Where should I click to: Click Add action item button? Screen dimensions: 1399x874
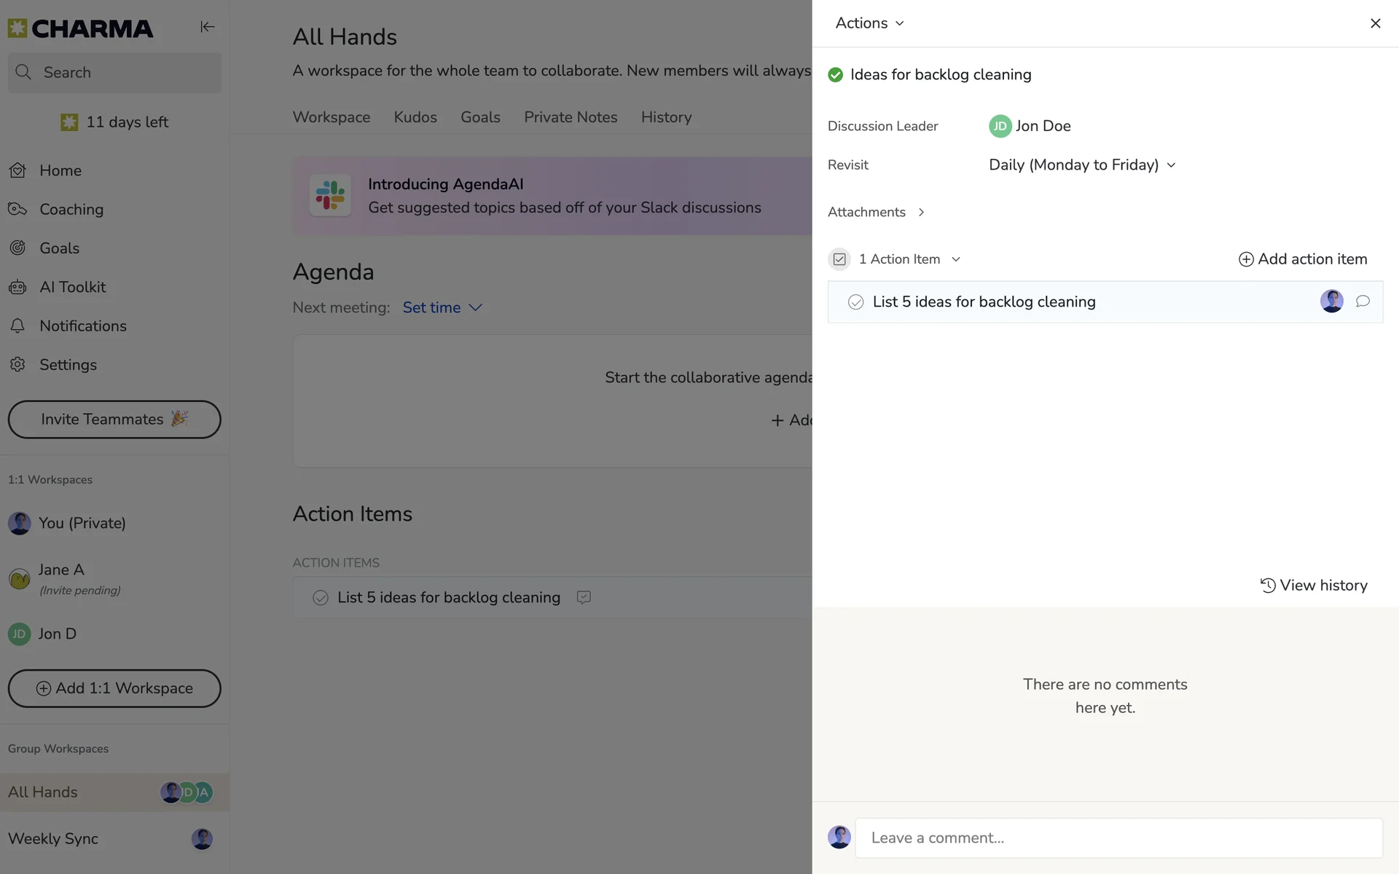tap(1302, 259)
